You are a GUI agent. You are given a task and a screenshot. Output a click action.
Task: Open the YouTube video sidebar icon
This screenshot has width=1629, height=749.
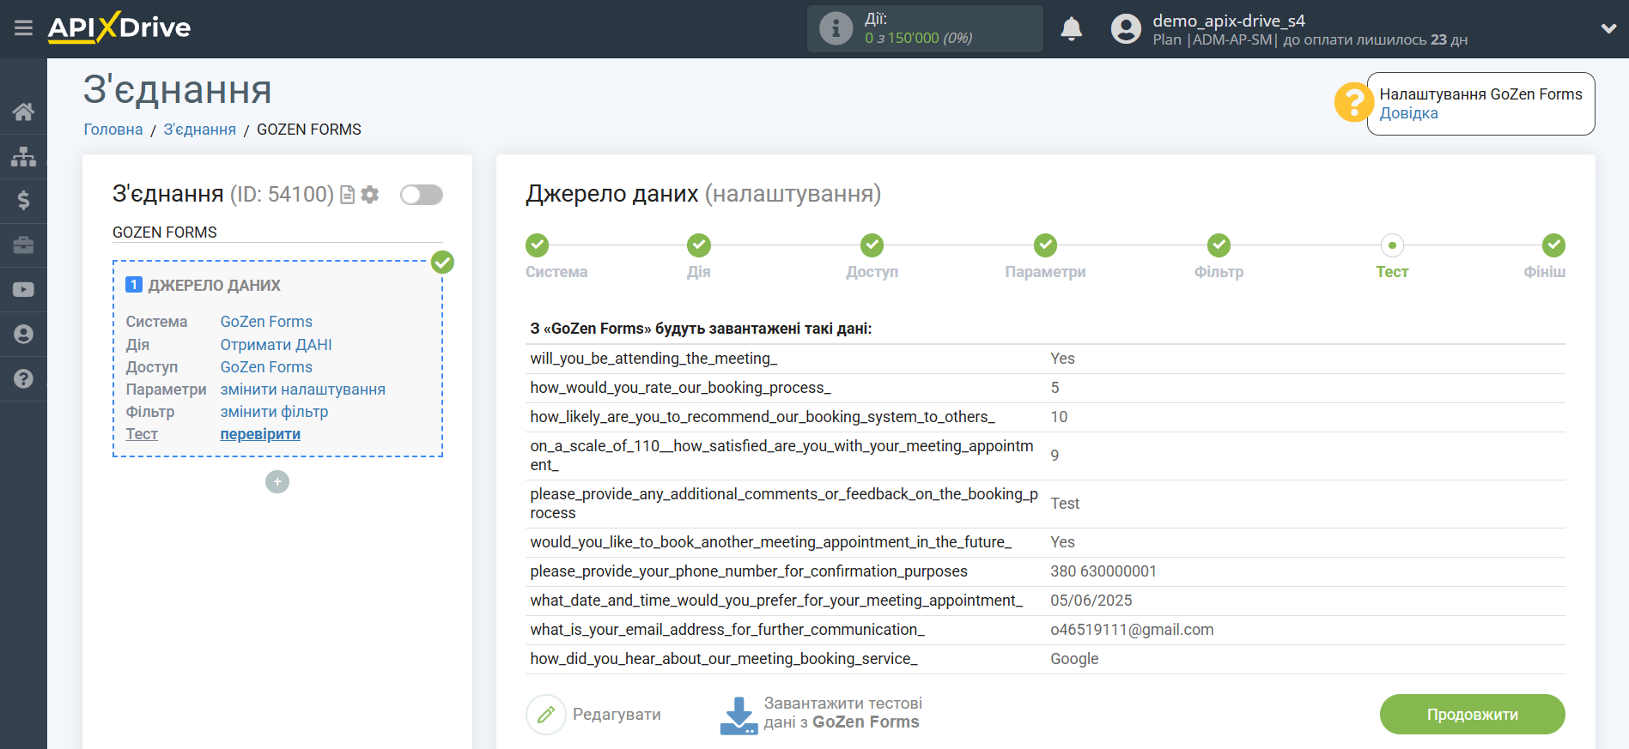[x=23, y=290]
